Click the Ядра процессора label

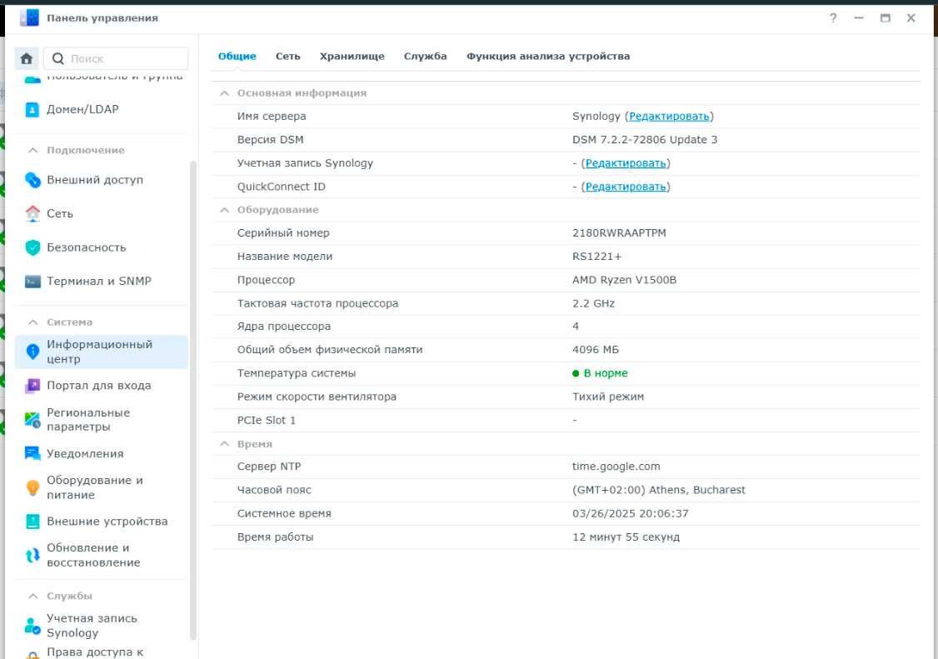coord(283,327)
